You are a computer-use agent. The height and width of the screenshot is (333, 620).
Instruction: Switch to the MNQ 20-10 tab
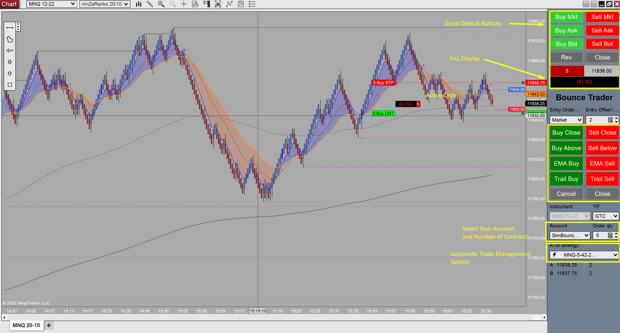pyautogui.click(x=26, y=325)
